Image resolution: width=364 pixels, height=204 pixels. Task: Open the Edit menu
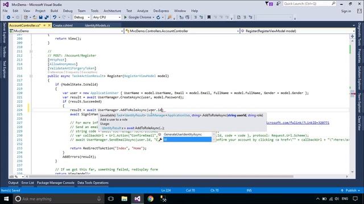(x=15, y=11)
